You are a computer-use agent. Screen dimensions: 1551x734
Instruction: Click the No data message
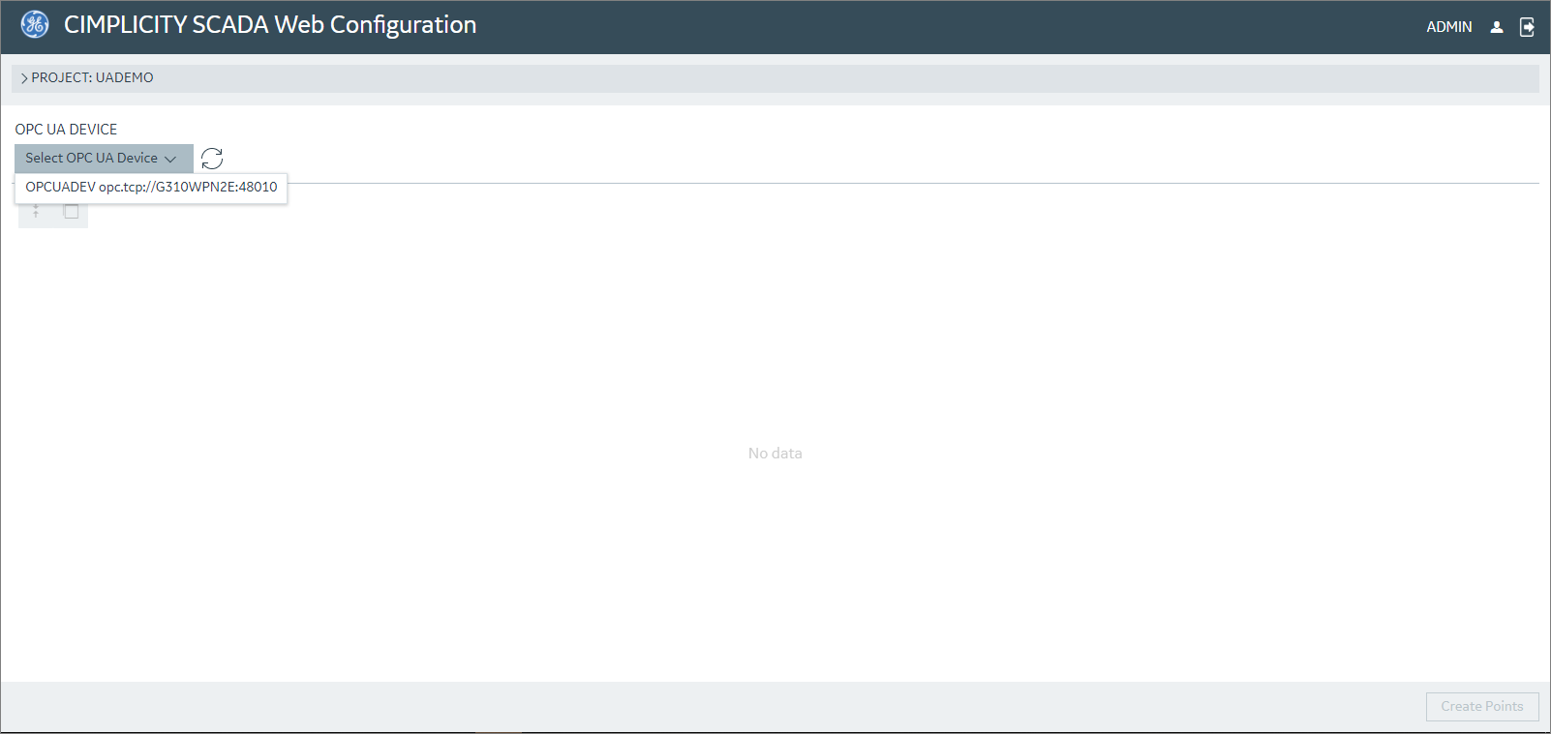tap(775, 454)
